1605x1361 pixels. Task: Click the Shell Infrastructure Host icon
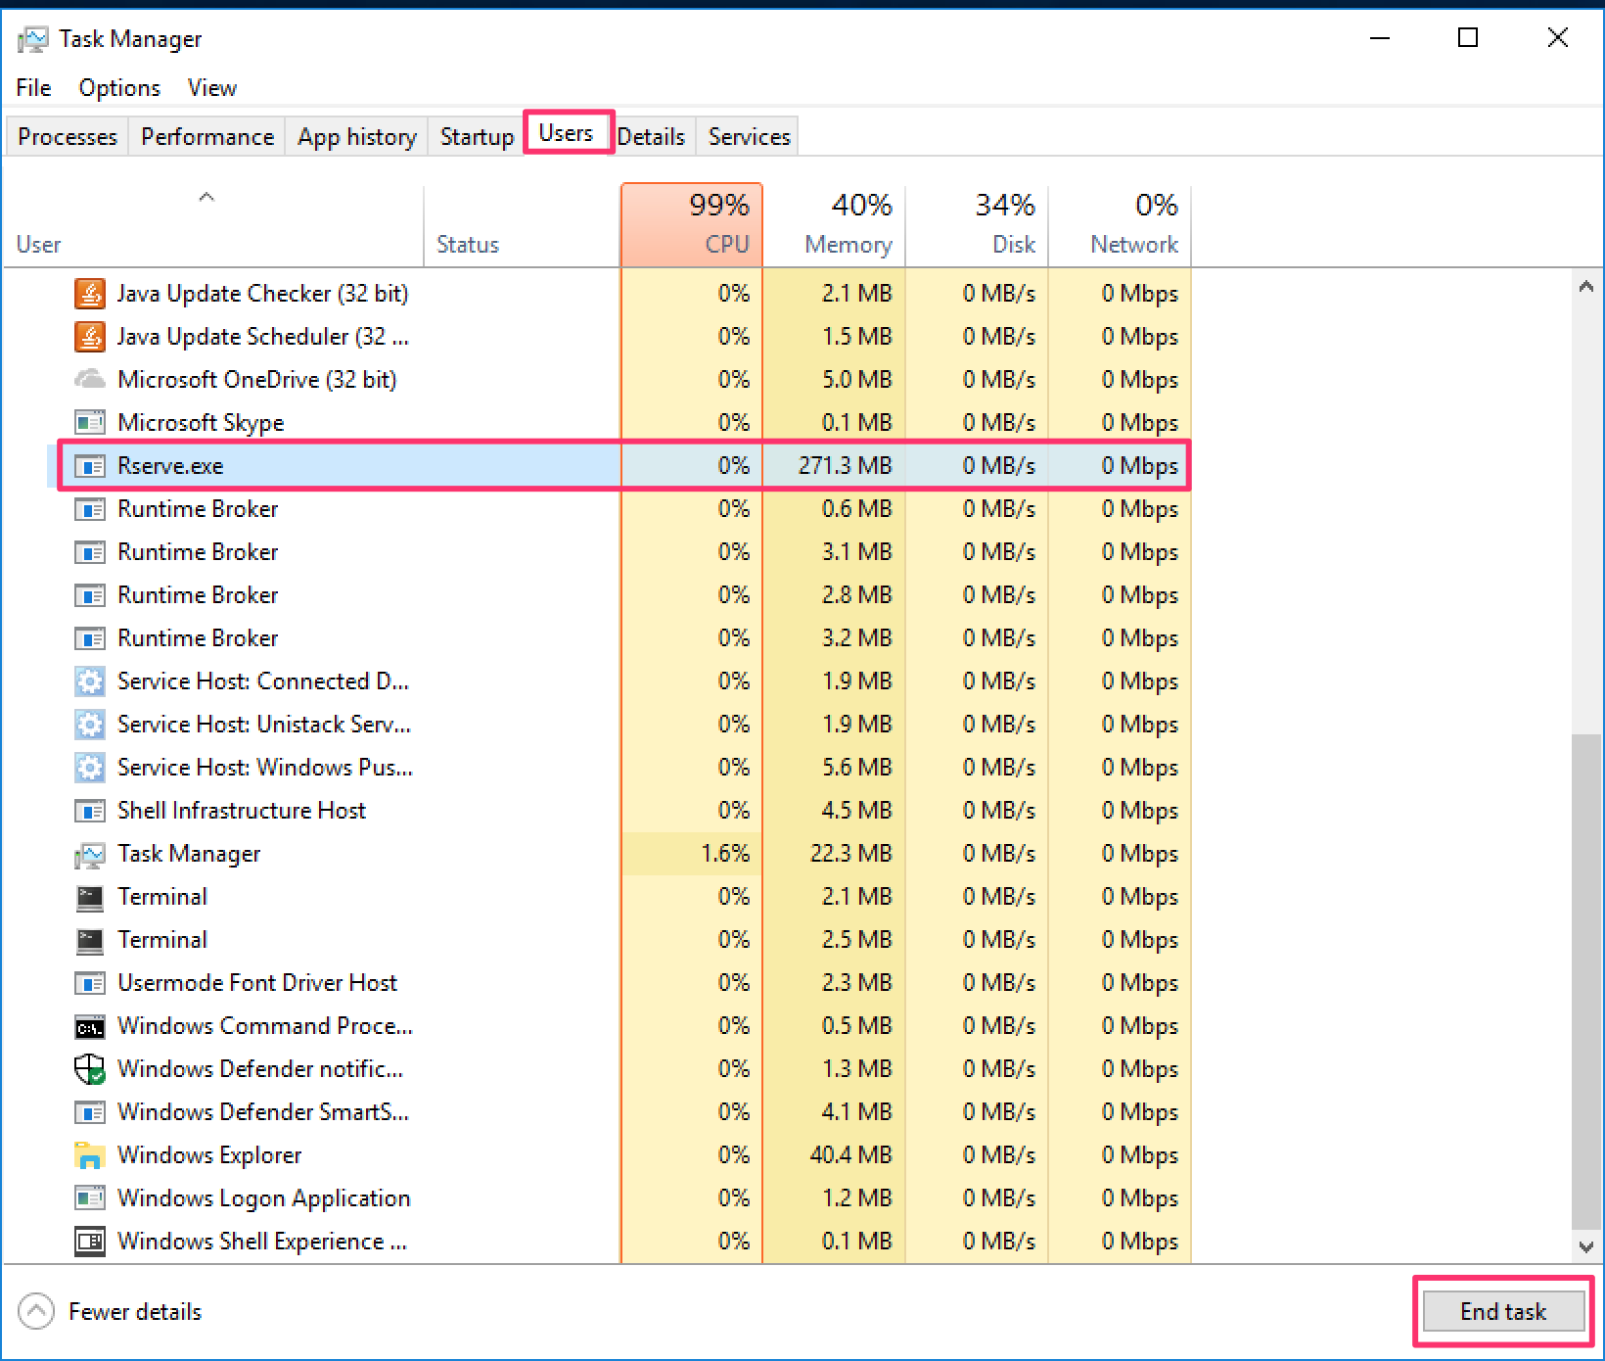point(90,811)
